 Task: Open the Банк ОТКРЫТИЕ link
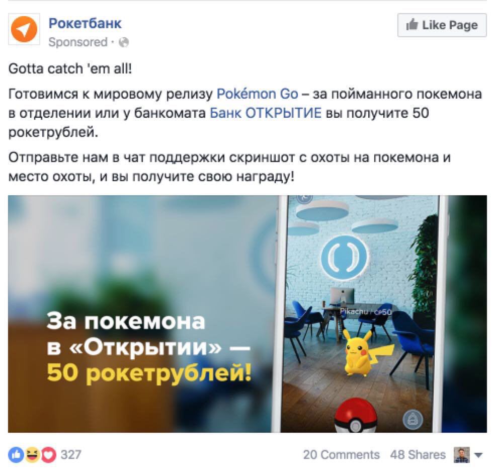tap(266, 113)
